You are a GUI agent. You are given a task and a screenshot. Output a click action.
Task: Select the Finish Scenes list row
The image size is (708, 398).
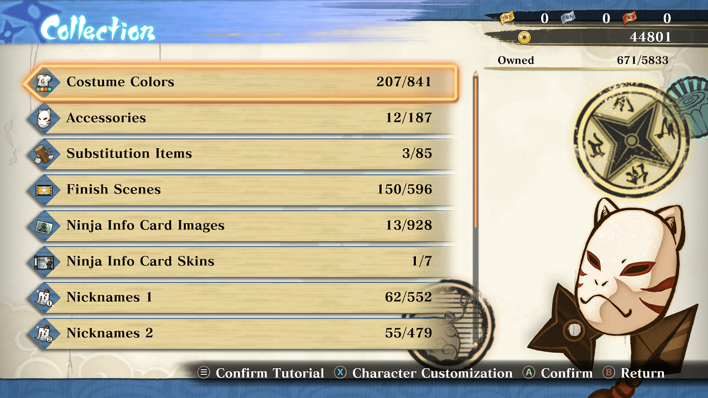242,190
